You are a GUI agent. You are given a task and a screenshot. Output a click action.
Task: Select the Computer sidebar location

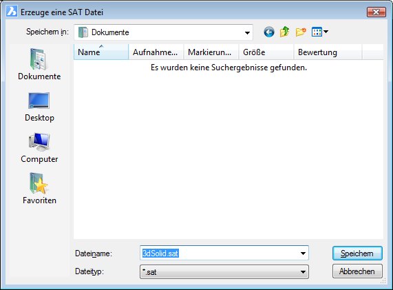coord(39,148)
